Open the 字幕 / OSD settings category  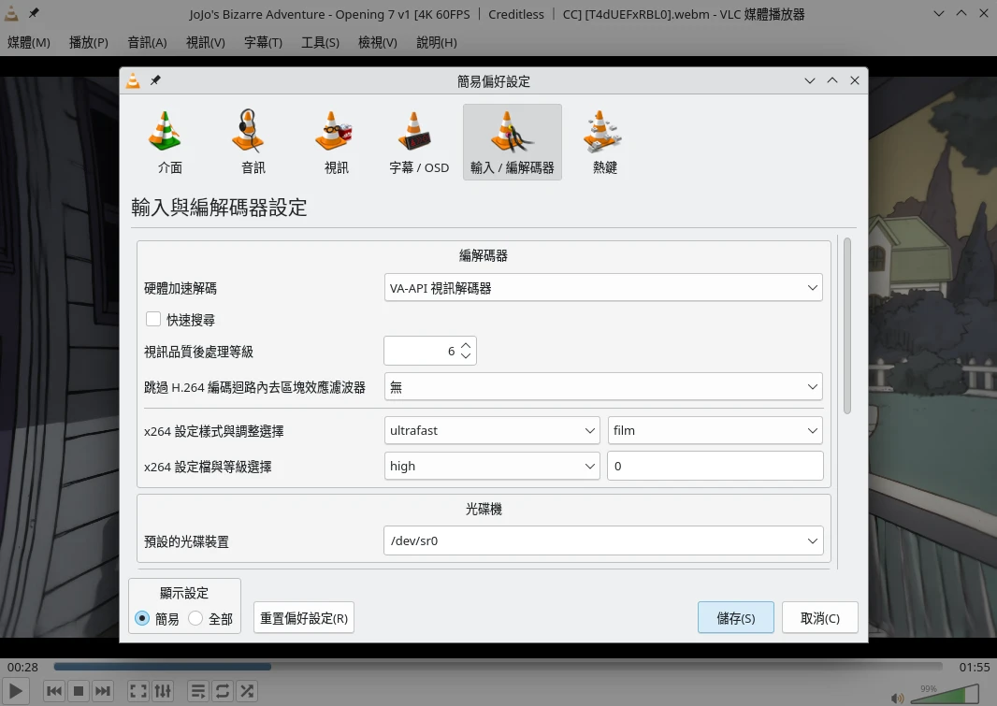[418, 142]
